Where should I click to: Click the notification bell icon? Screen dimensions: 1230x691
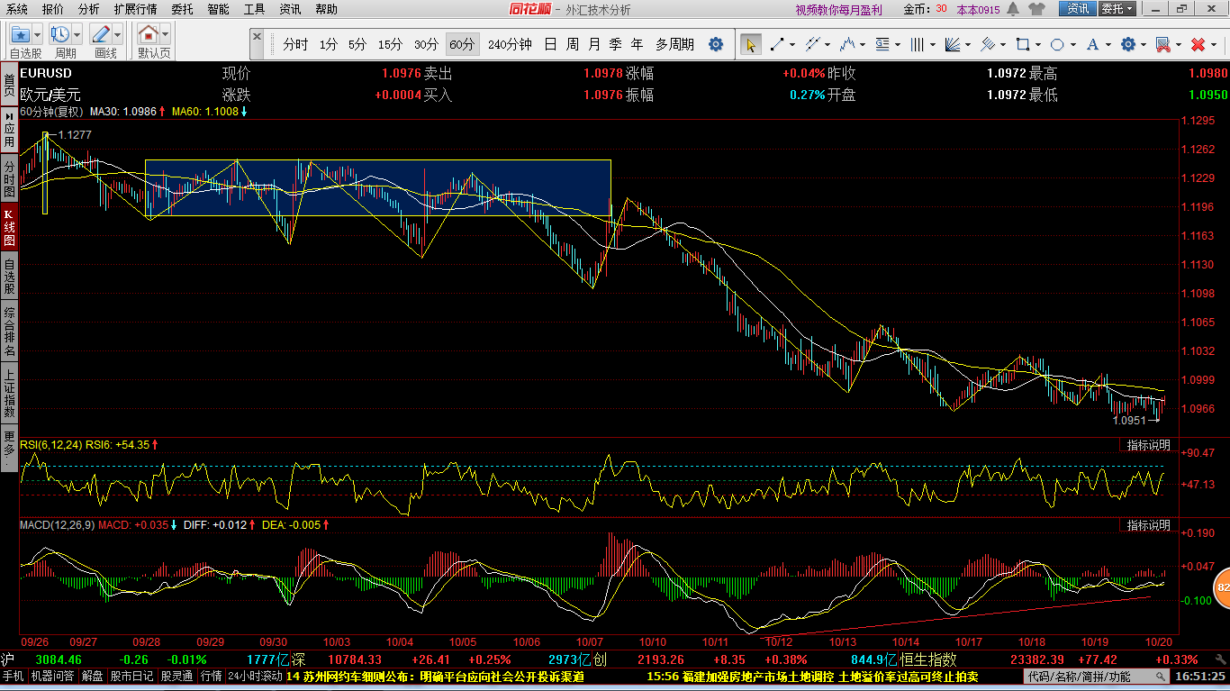point(1013,9)
